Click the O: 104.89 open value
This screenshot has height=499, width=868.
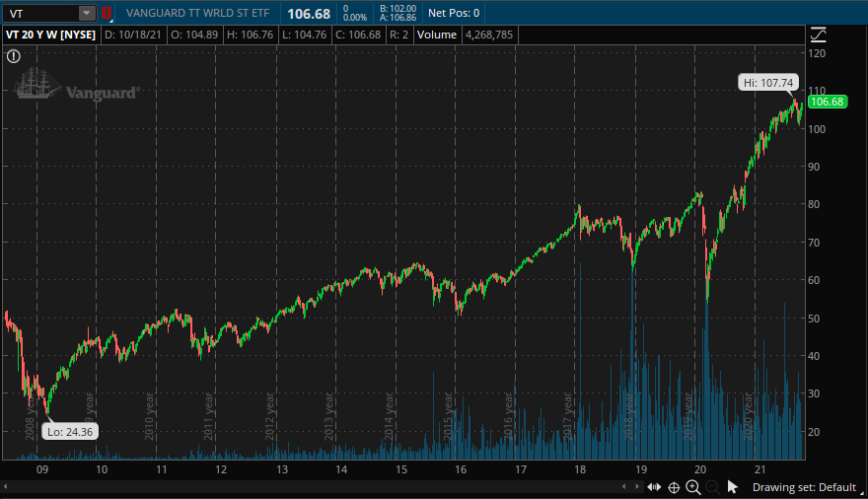click(x=194, y=35)
